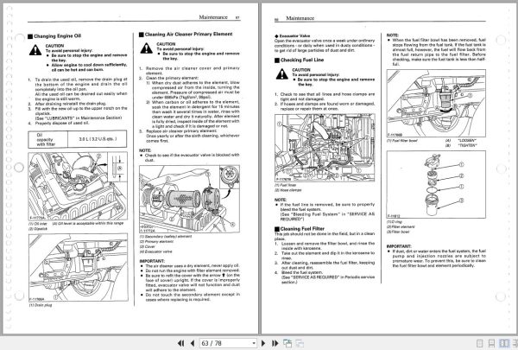The image size is (518, 350).
Task: Click the engine oil inlet illustration
Action: 78,187
